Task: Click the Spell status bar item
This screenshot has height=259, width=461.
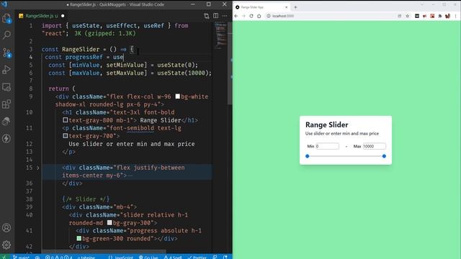Action: [173, 257]
